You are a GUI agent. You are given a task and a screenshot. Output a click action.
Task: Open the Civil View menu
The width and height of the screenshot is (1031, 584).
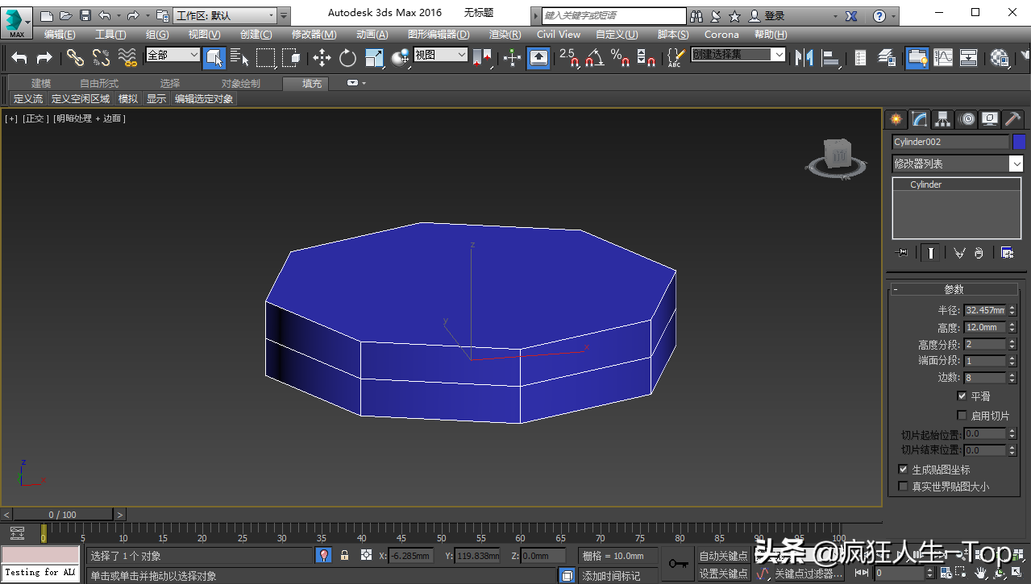point(559,35)
